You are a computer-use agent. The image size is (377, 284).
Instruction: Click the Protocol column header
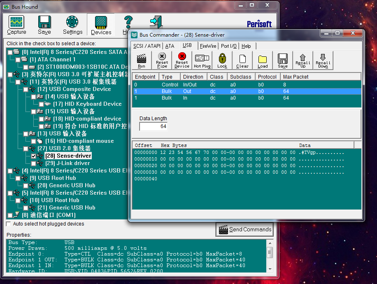click(267, 77)
